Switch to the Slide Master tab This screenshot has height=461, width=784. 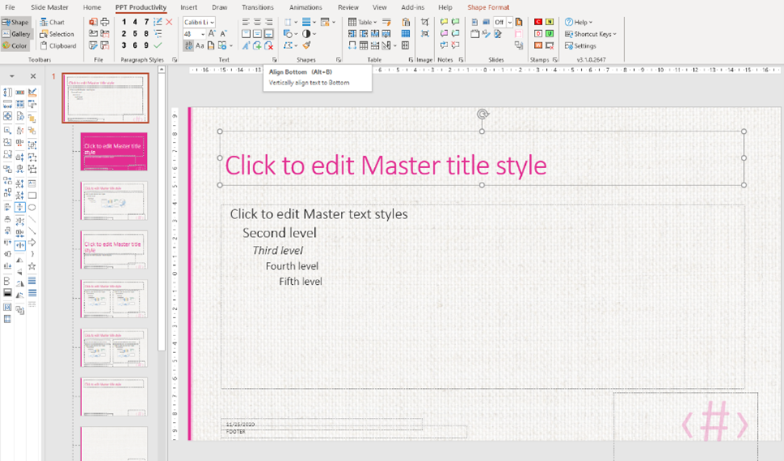(50, 7)
